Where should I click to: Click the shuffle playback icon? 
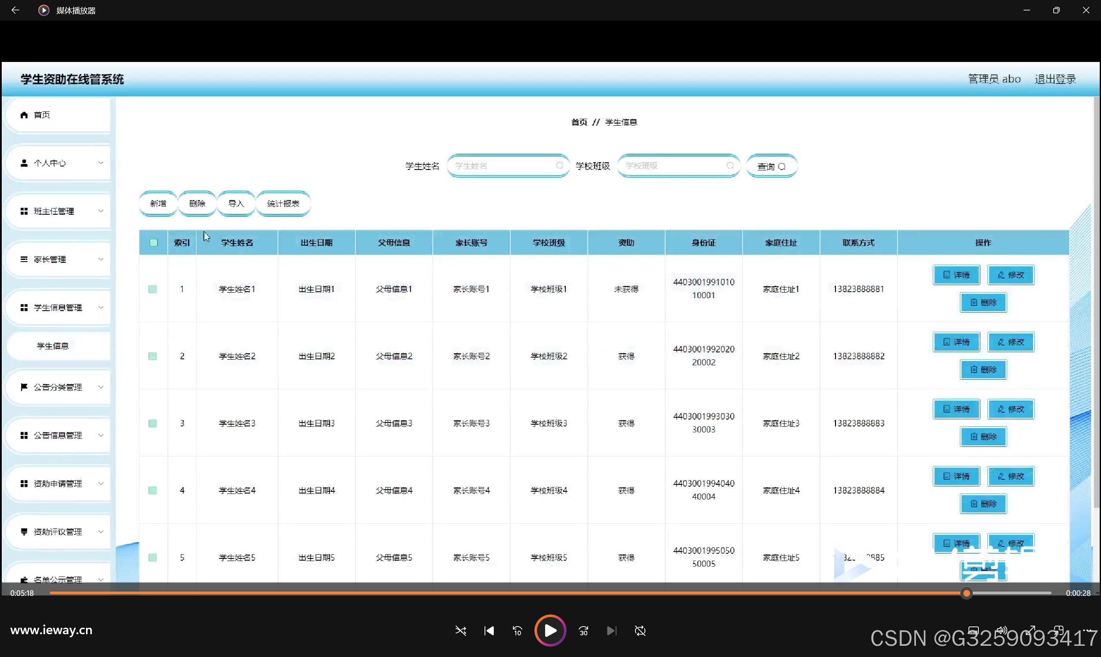(x=460, y=630)
